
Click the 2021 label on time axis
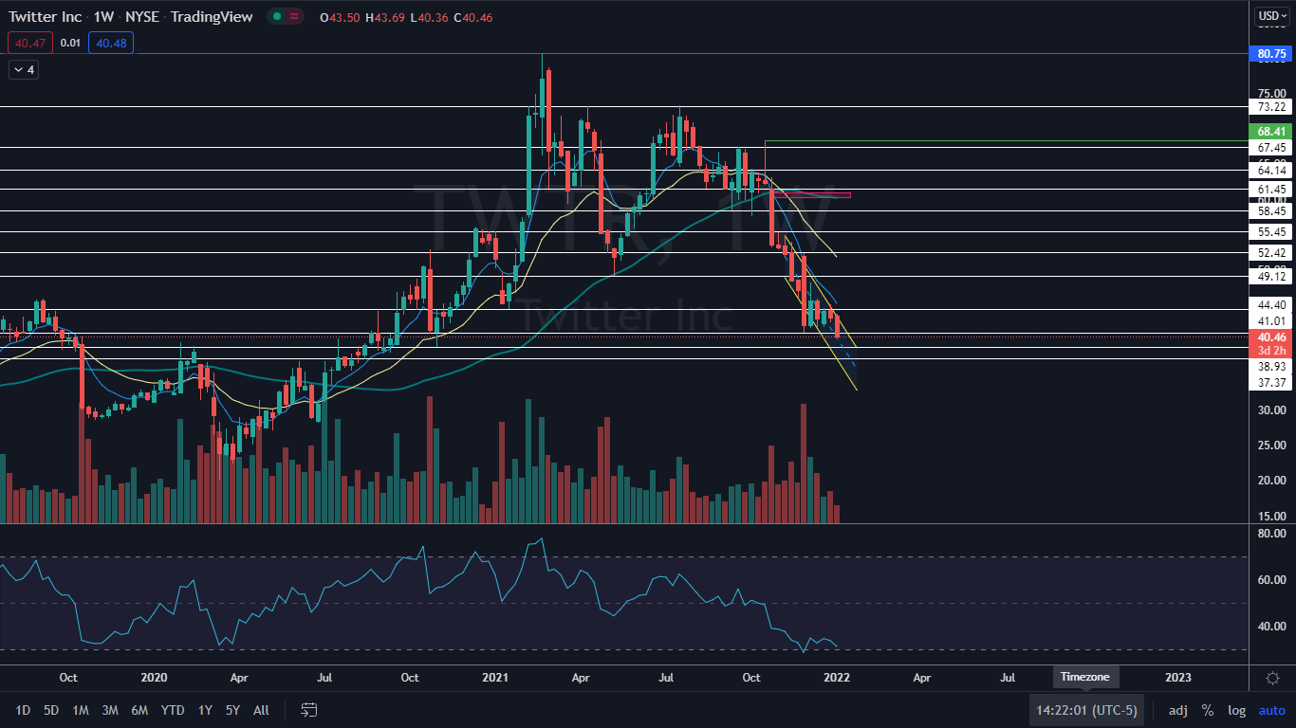[496, 678]
